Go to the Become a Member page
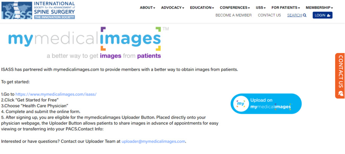 click(x=233, y=15)
